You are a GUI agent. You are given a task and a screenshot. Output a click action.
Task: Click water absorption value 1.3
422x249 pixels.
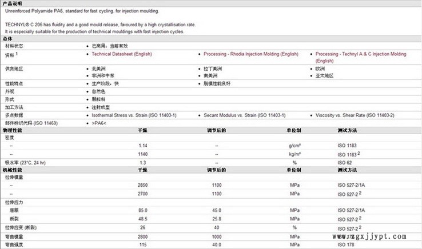point(143,163)
